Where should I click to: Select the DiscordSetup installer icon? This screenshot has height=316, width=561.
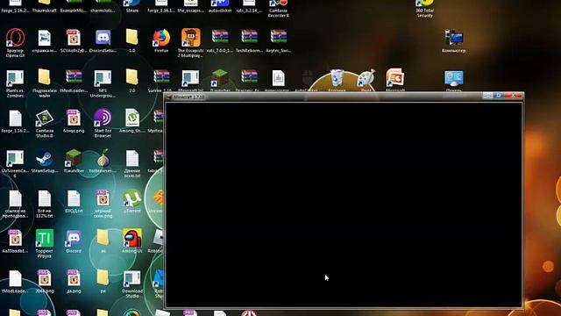click(x=103, y=38)
